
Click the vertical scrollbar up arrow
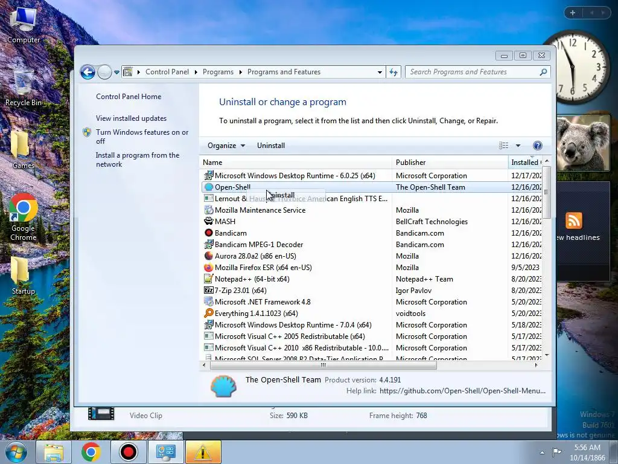pyautogui.click(x=547, y=161)
